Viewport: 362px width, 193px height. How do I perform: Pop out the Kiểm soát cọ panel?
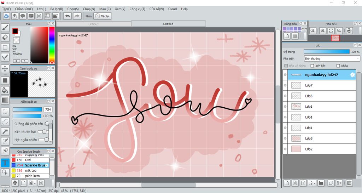[x=48, y=101]
